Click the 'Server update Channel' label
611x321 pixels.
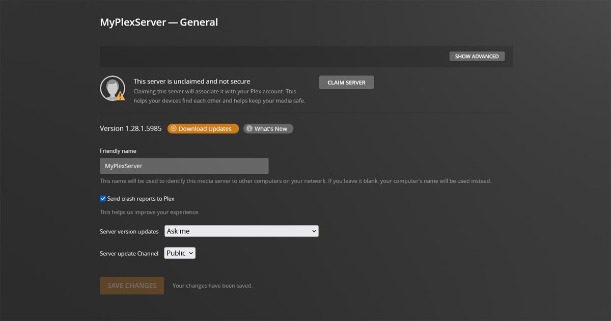pos(129,254)
